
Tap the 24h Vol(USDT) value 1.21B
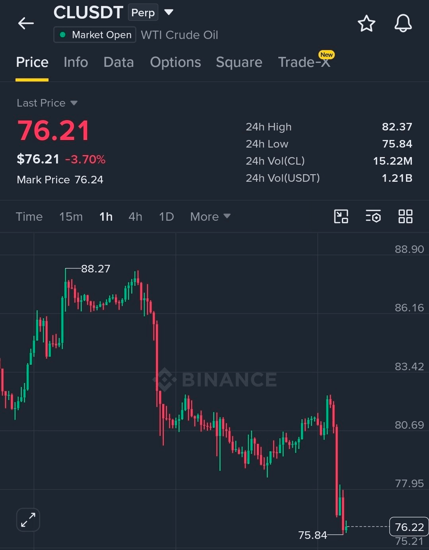397,178
